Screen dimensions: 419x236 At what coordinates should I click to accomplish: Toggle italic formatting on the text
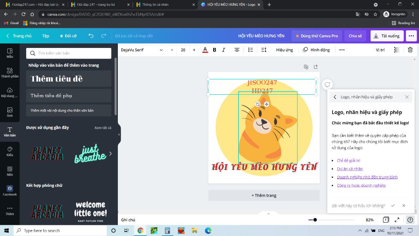pos(223,50)
